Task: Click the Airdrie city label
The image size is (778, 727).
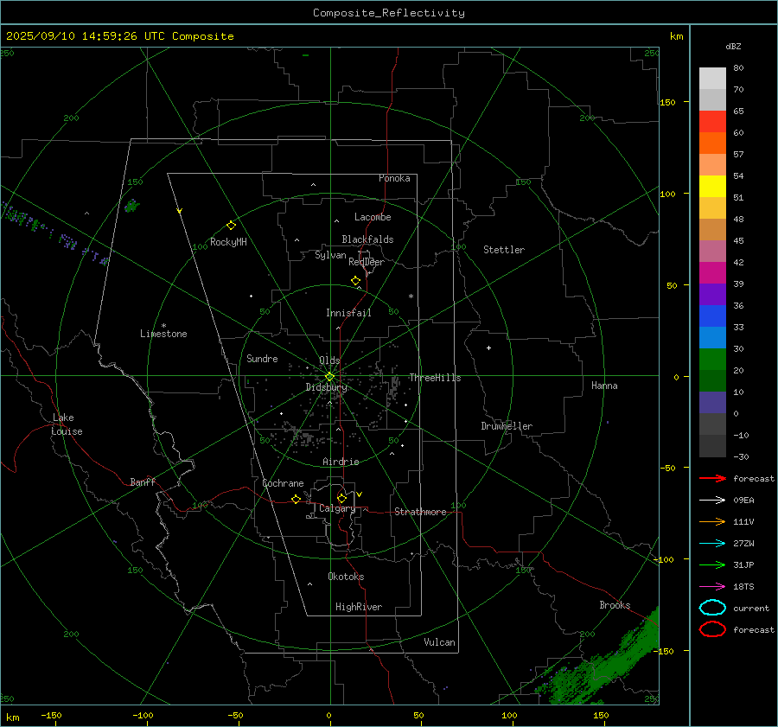Action: [x=341, y=462]
